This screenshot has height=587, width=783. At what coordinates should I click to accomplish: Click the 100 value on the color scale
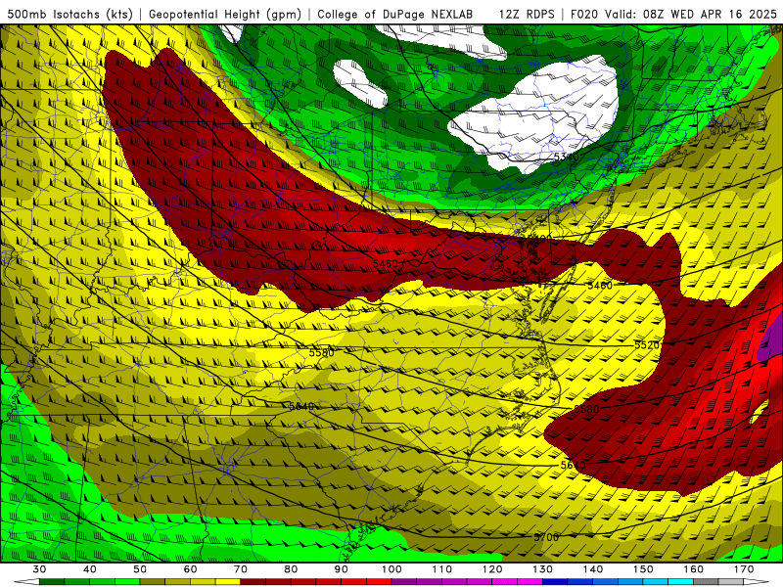click(391, 569)
